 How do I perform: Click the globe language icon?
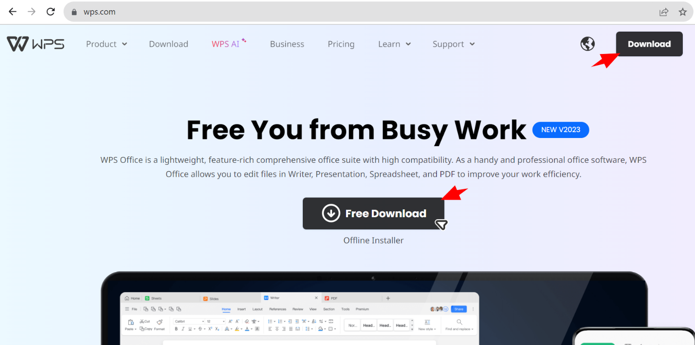(x=587, y=43)
